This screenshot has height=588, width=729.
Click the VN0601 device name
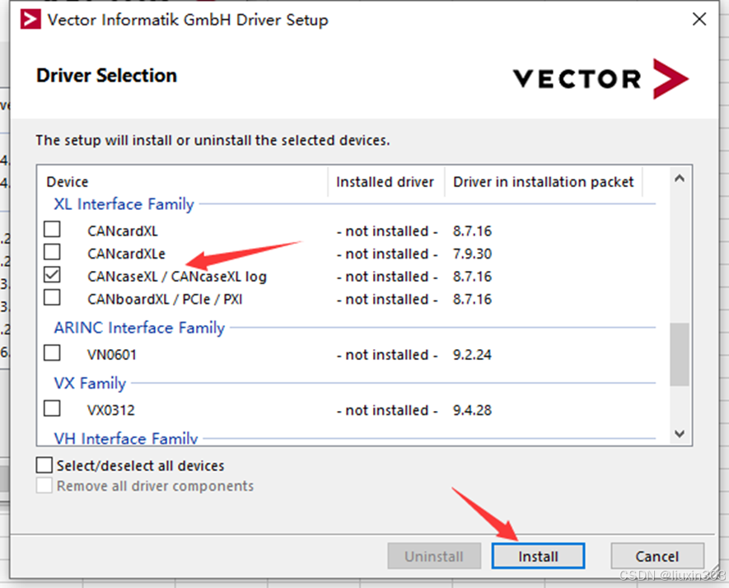pos(112,355)
